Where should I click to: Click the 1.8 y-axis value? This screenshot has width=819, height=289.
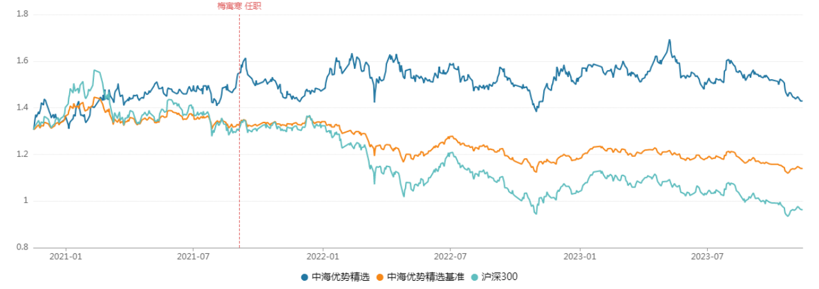click(x=21, y=14)
